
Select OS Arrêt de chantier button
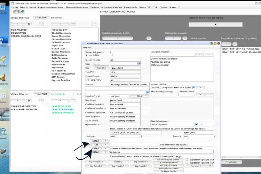(x=168, y=166)
